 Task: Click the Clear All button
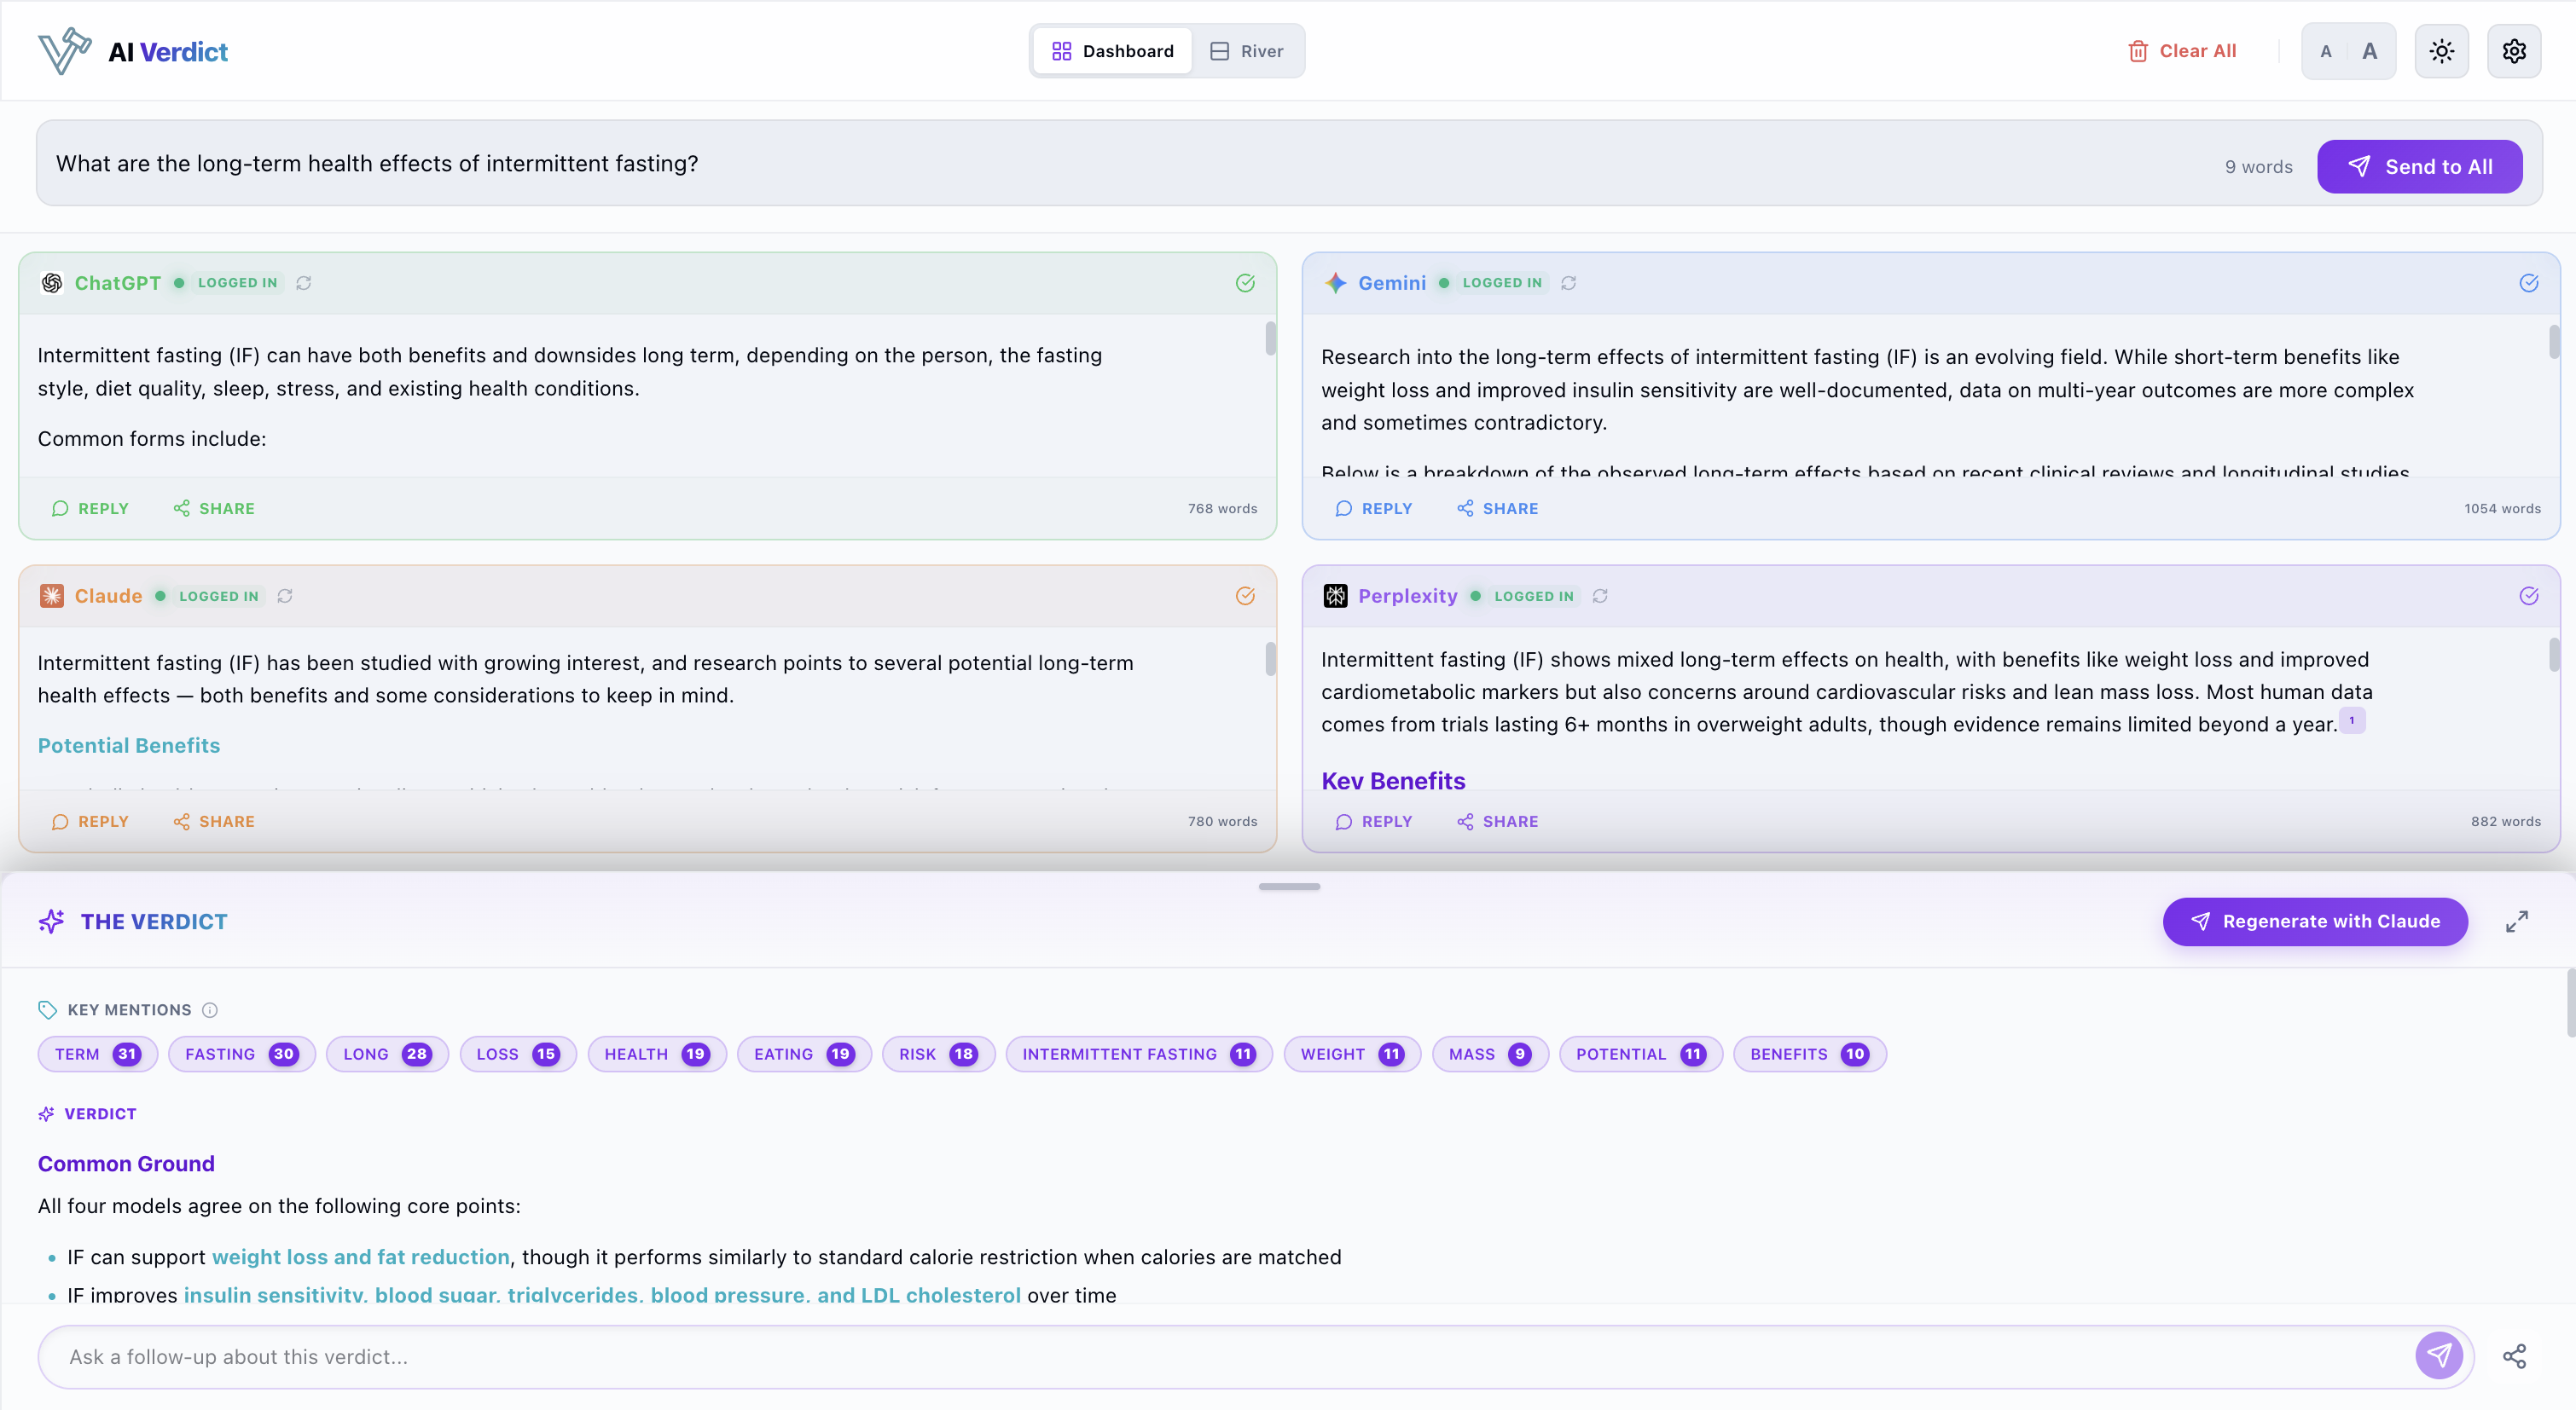[x=2181, y=51]
